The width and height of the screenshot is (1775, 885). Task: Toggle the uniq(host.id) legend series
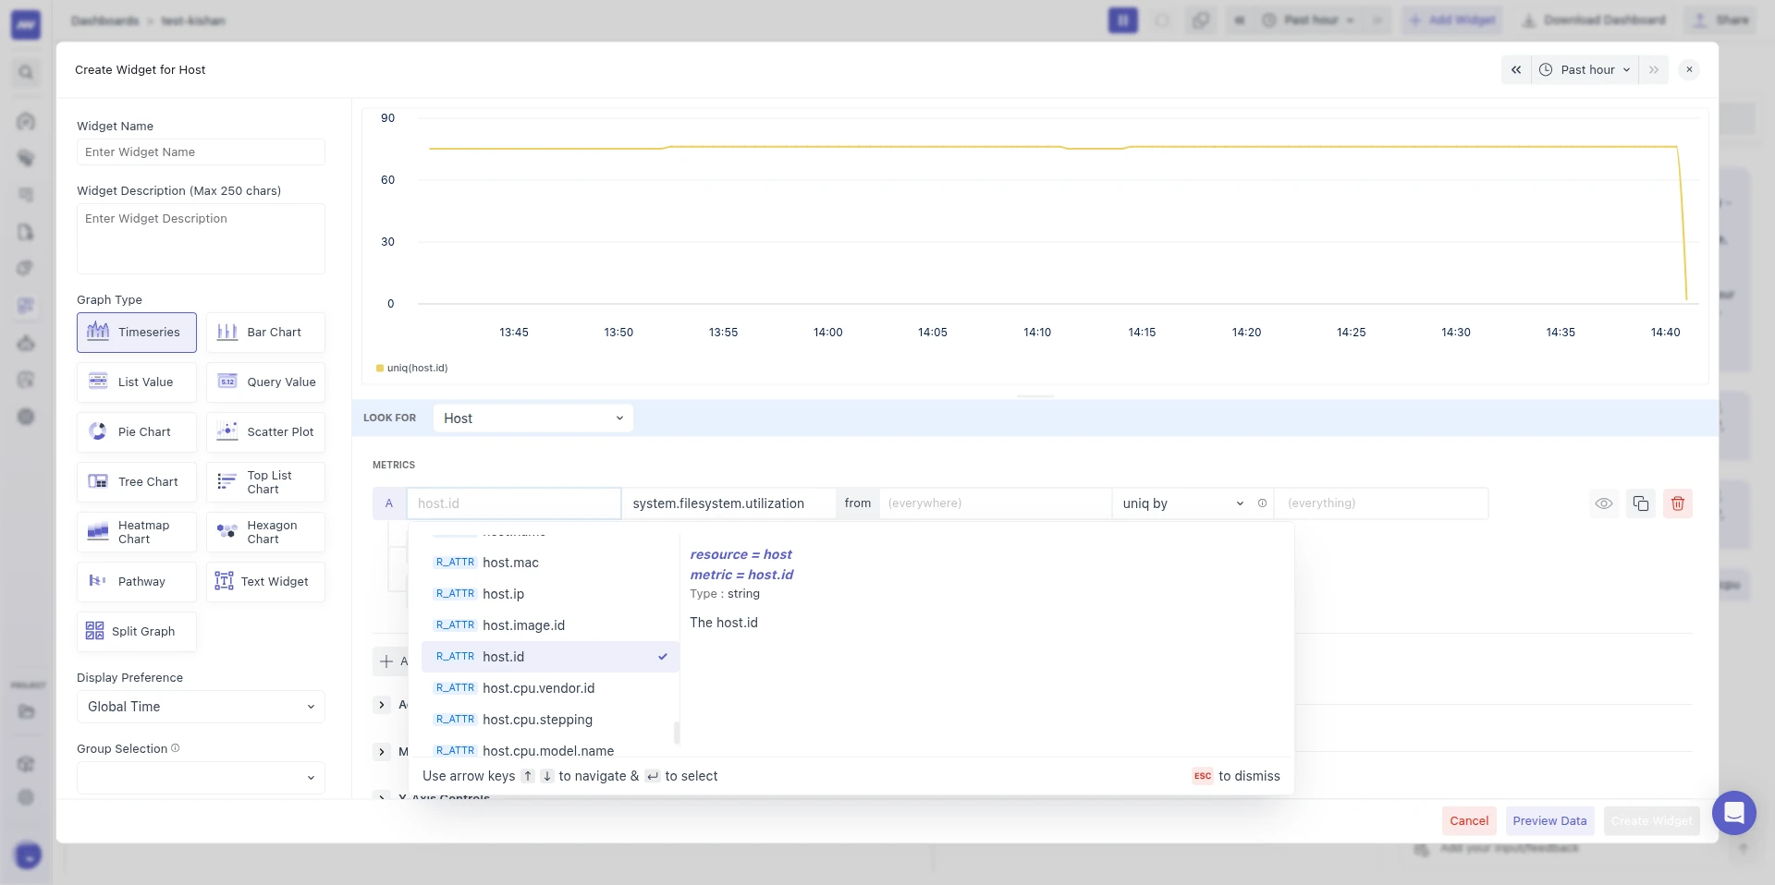(x=412, y=368)
